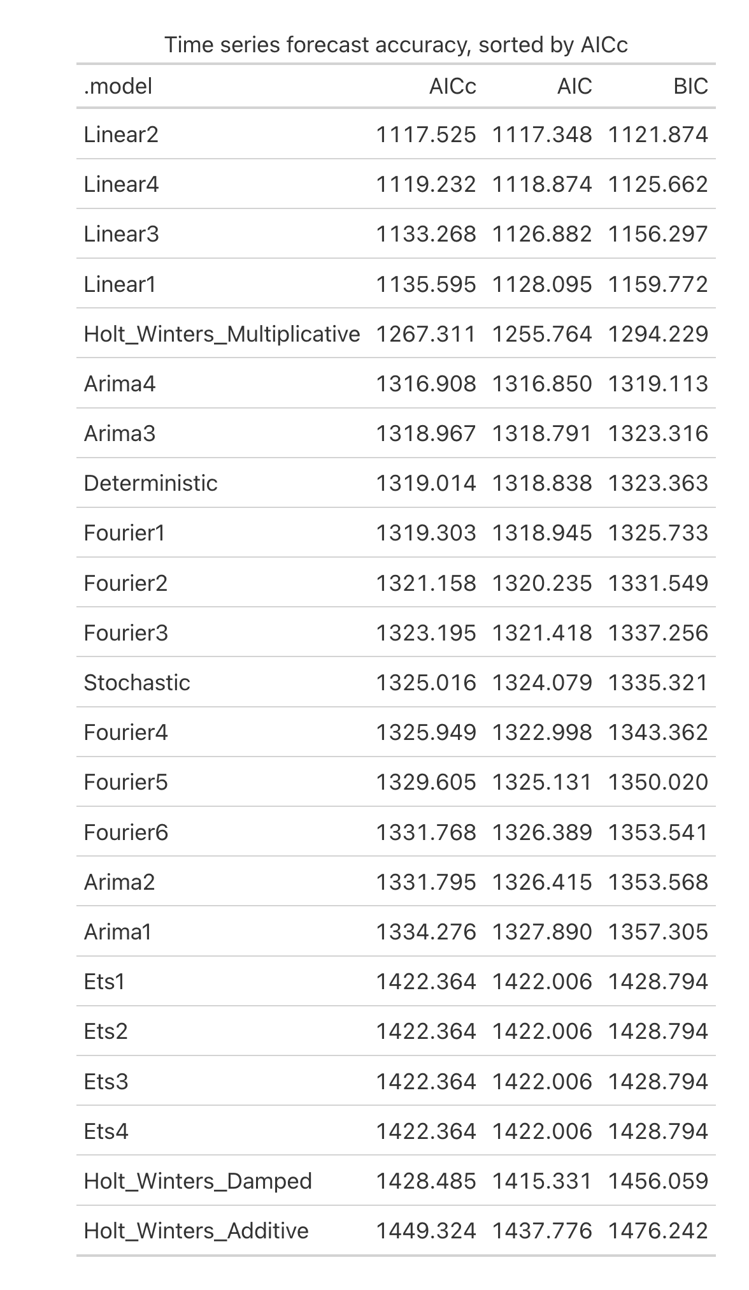Click the Arima4 model name
Viewport: 749px width, 1290px height.
tap(120, 384)
